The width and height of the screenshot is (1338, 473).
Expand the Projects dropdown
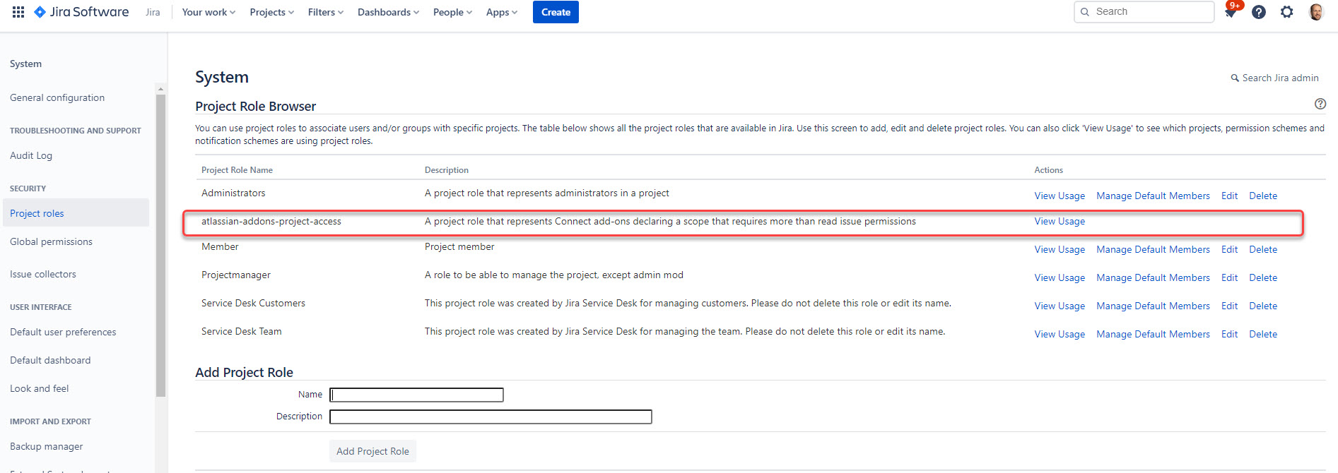pos(271,12)
